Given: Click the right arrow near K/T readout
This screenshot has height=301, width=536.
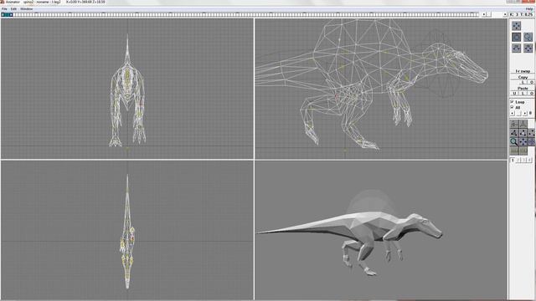Looking at the screenshot, I should coord(505,14).
